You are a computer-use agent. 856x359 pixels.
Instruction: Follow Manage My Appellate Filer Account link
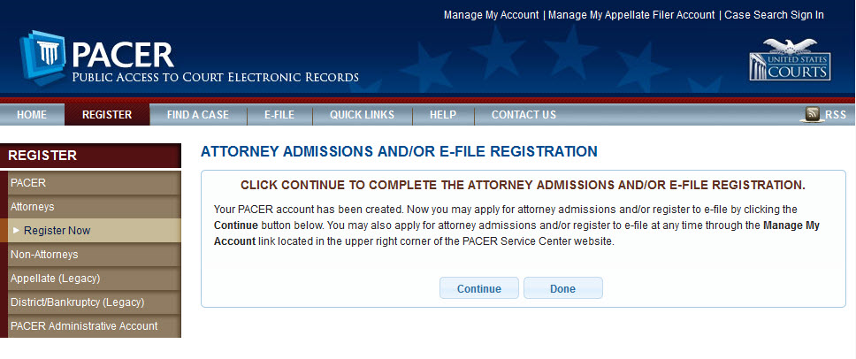click(631, 15)
